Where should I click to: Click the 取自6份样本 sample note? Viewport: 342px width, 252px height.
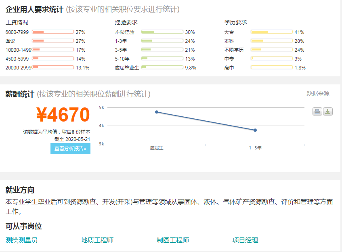[76, 132]
